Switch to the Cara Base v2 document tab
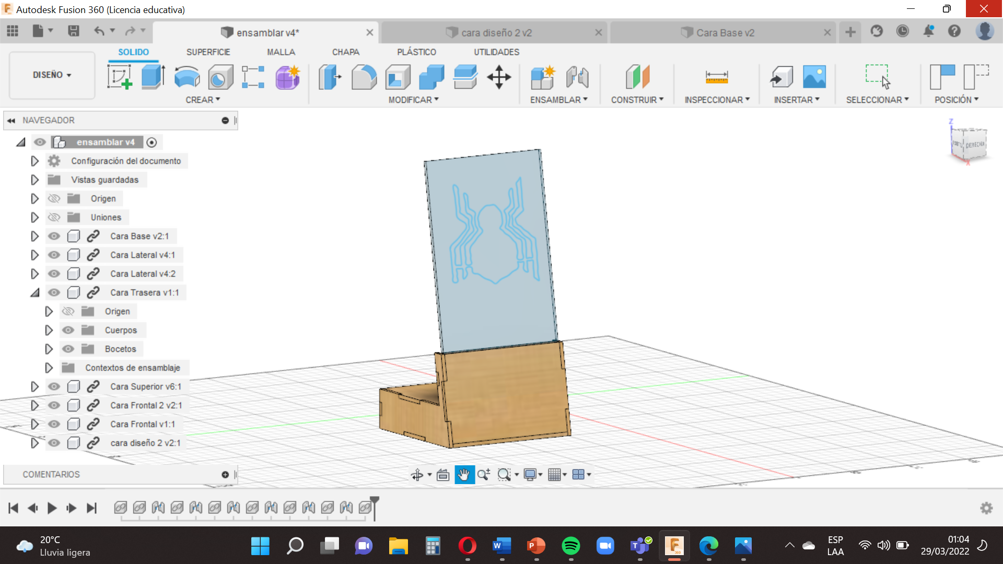Screen dimensions: 1003x564 (x=723, y=32)
